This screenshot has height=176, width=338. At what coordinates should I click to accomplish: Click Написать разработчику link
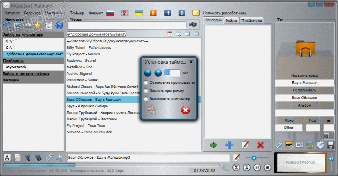tap(224, 13)
